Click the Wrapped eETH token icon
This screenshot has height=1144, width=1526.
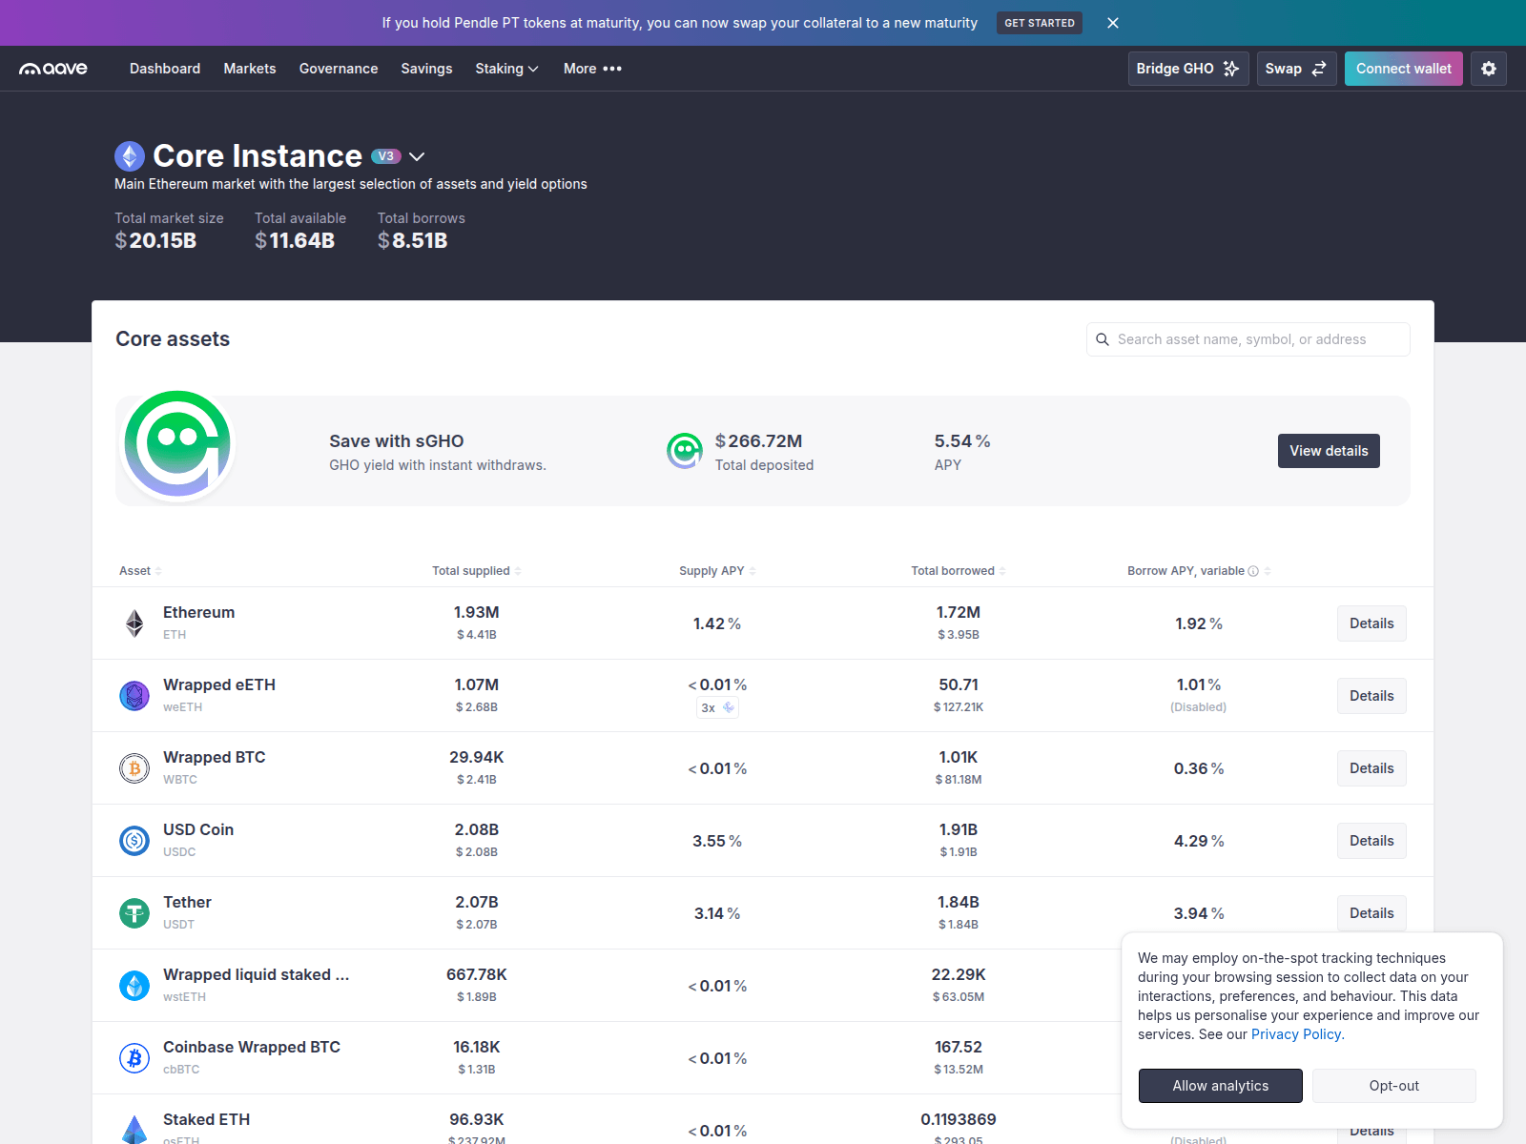(134, 696)
